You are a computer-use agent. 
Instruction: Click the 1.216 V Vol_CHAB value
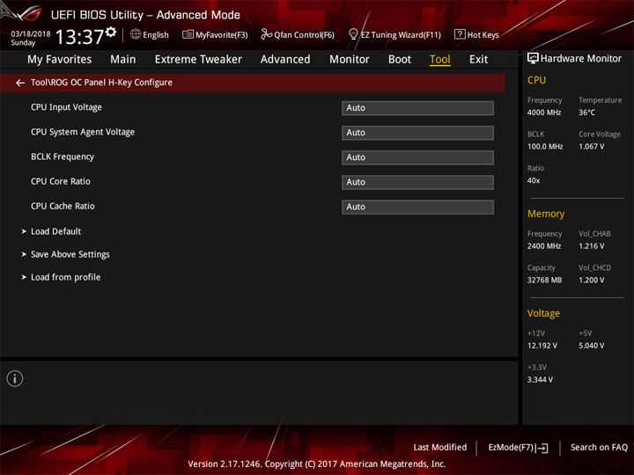pos(591,246)
